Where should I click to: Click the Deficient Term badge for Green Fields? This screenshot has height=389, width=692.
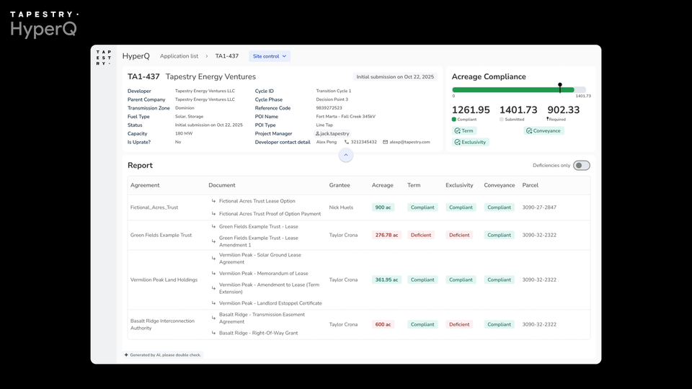[x=421, y=235]
